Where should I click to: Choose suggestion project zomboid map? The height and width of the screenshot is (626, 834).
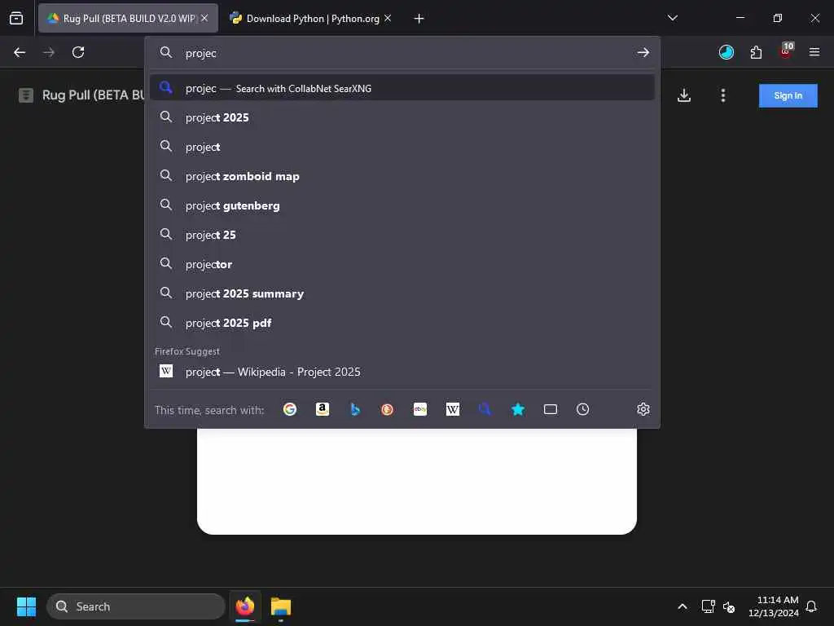click(402, 176)
